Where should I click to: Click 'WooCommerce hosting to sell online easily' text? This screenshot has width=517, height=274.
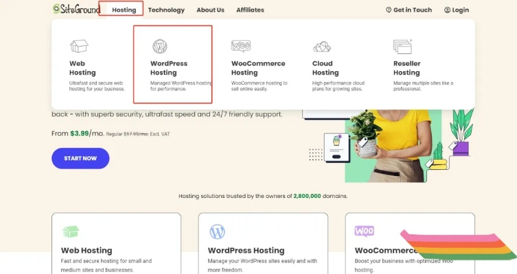[259, 86]
